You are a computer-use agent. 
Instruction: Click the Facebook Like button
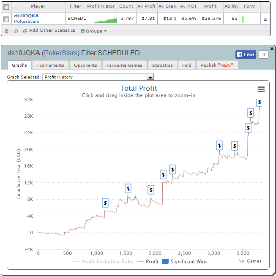[x=246, y=54]
